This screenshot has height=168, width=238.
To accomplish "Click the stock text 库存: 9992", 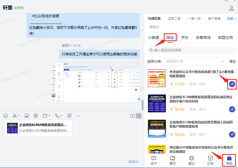I will pyautogui.click(x=198, y=84).
